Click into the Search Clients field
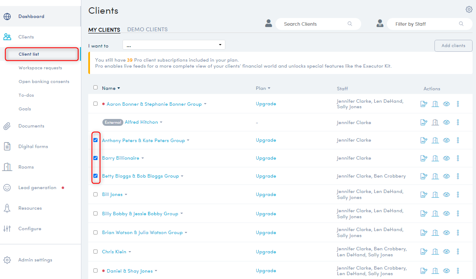Screen dimensions: 476x279 (315, 24)
